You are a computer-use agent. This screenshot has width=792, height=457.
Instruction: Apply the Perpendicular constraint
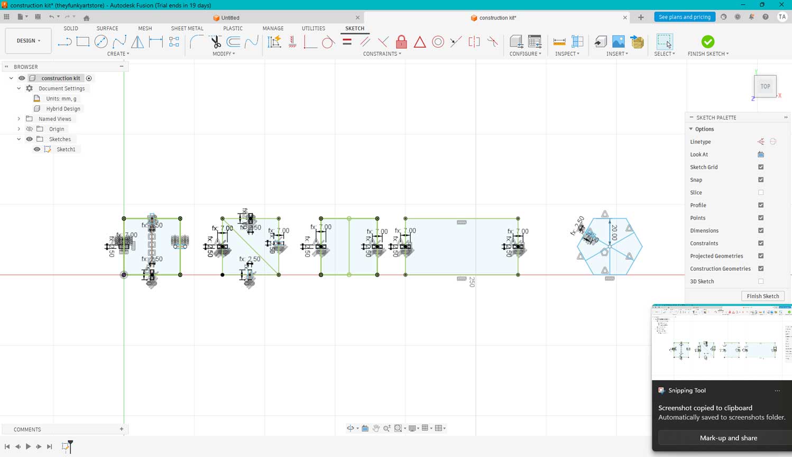click(x=383, y=42)
